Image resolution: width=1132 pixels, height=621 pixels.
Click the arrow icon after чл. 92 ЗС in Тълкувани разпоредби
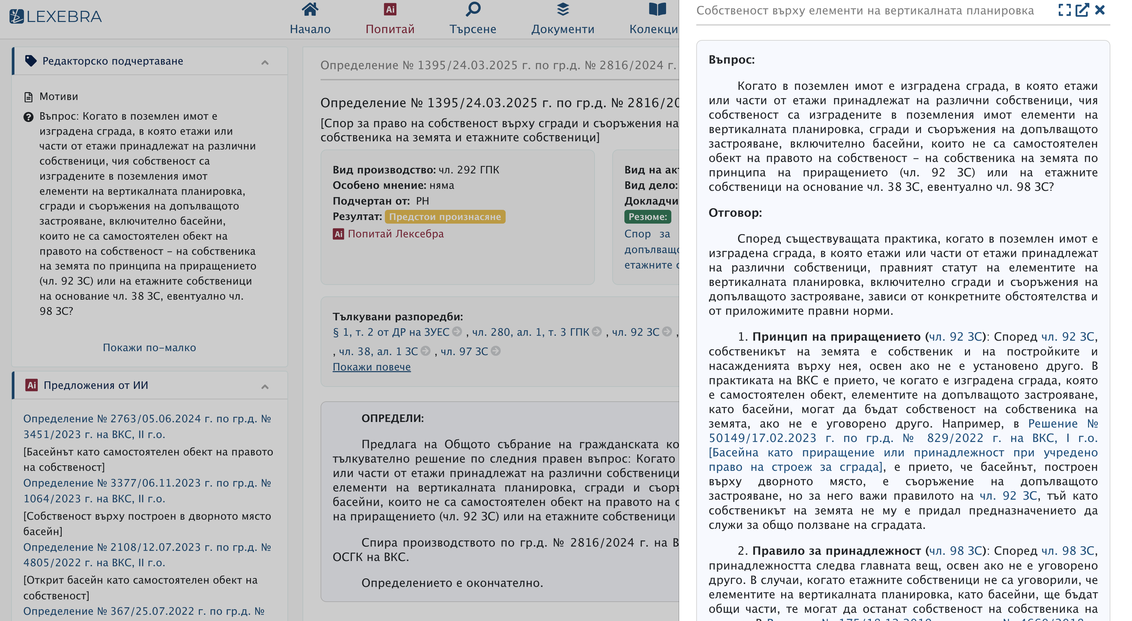tap(667, 331)
